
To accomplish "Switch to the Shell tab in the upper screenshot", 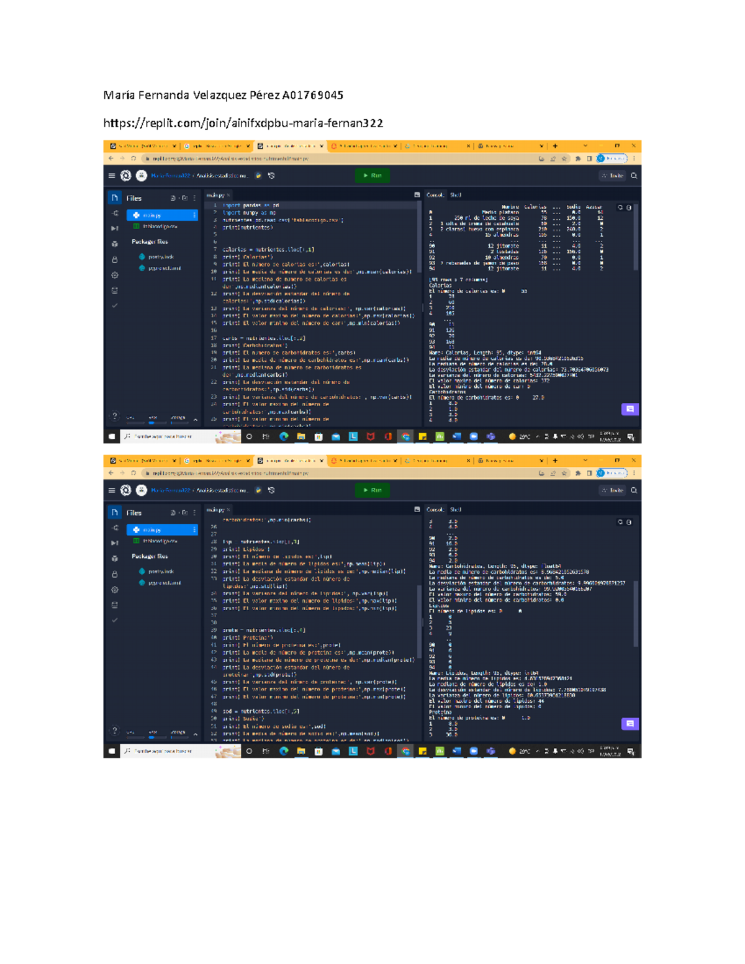I will click(x=456, y=195).
